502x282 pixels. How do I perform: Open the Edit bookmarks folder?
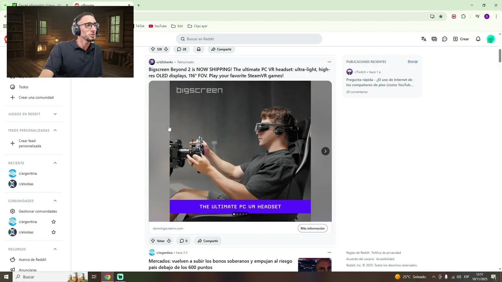click(177, 26)
